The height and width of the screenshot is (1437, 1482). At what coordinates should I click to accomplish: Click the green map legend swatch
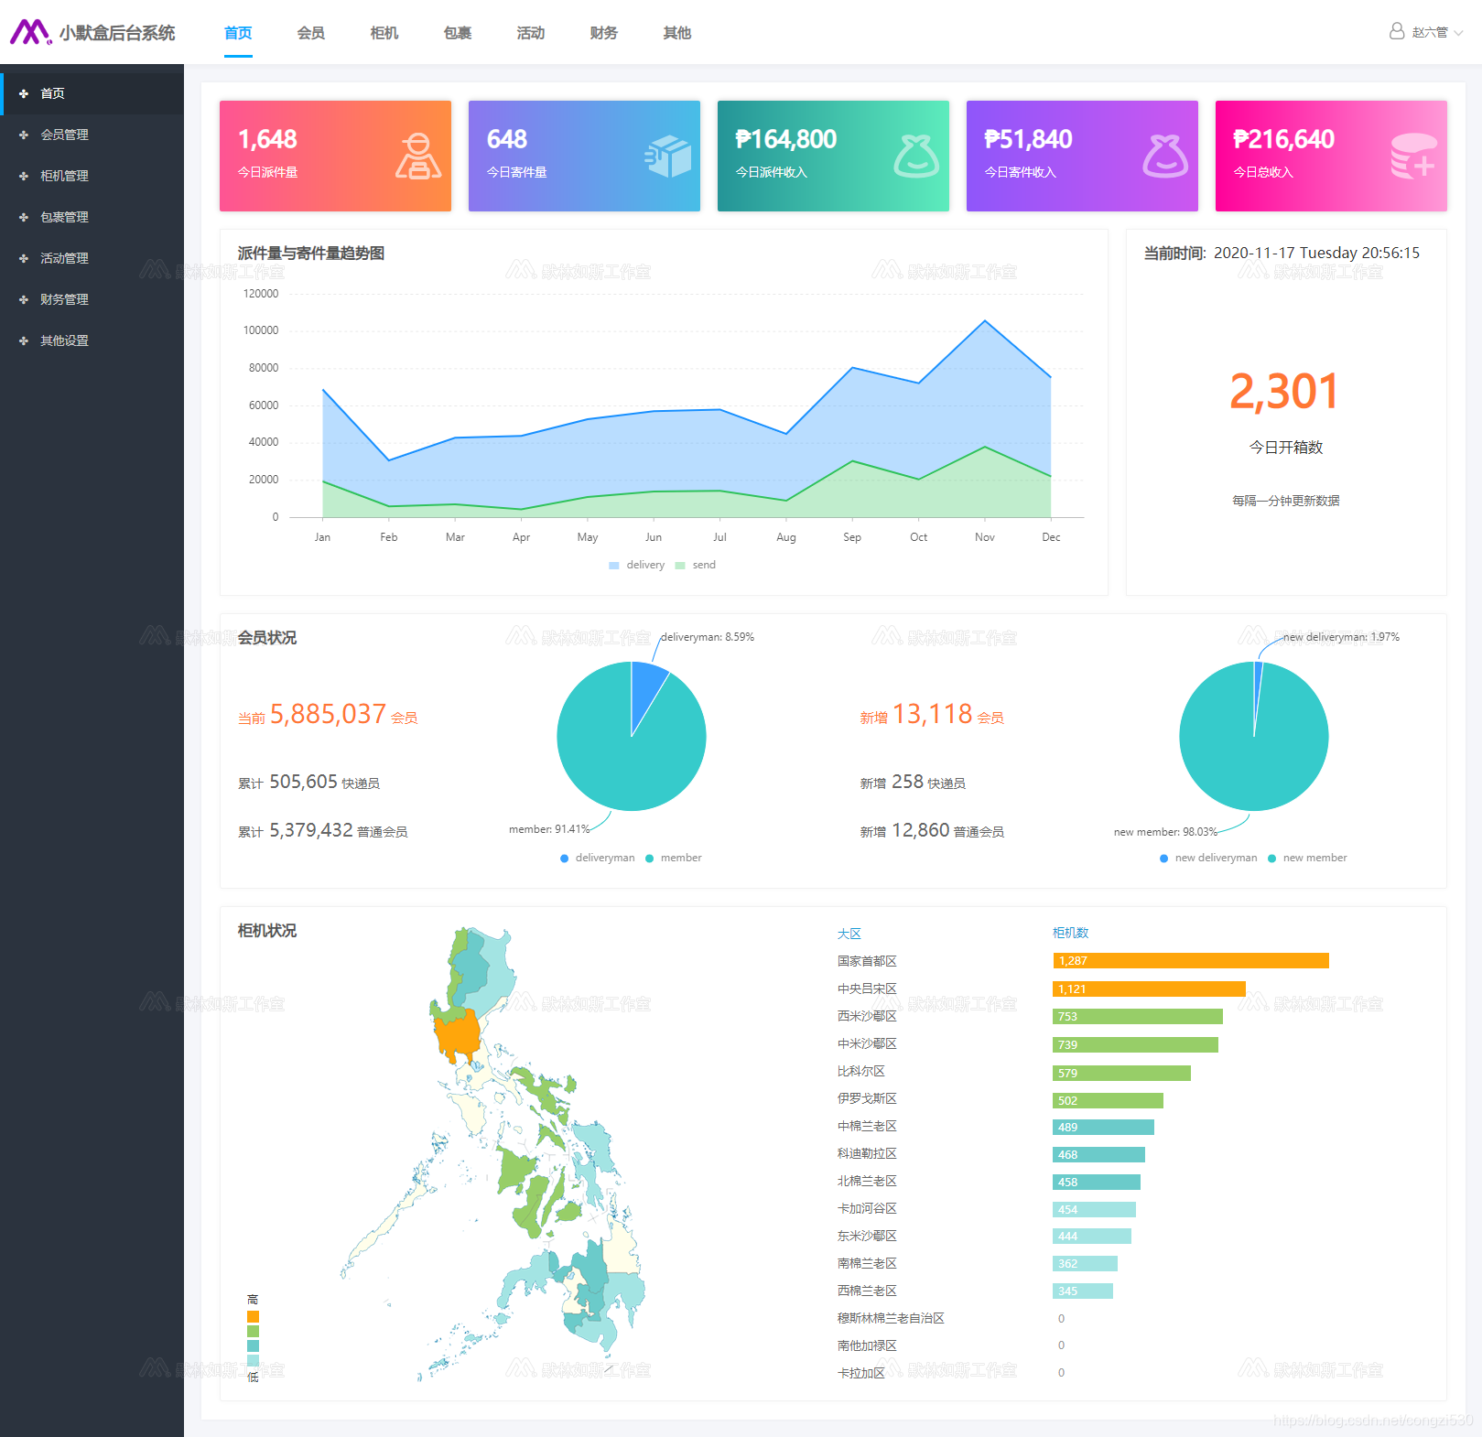[x=253, y=1331]
